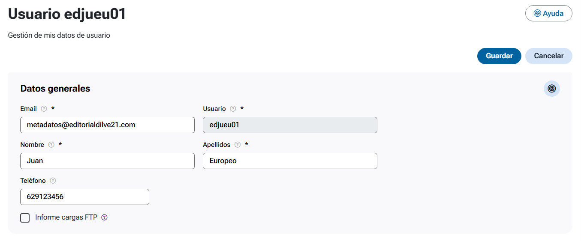Image resolution: width=581 pixels, height=241 pixels.
Task: Open the Ayuda help button
Action: point(548,13)
